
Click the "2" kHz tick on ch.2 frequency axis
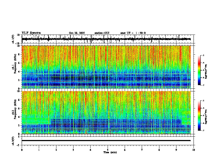point(19,125)
